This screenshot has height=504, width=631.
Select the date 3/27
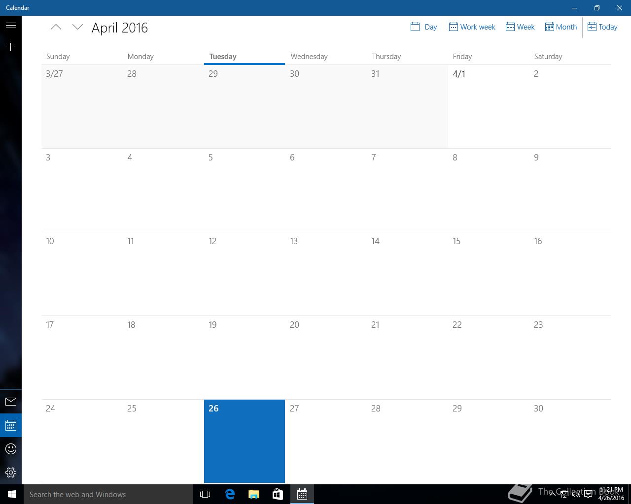82,106
